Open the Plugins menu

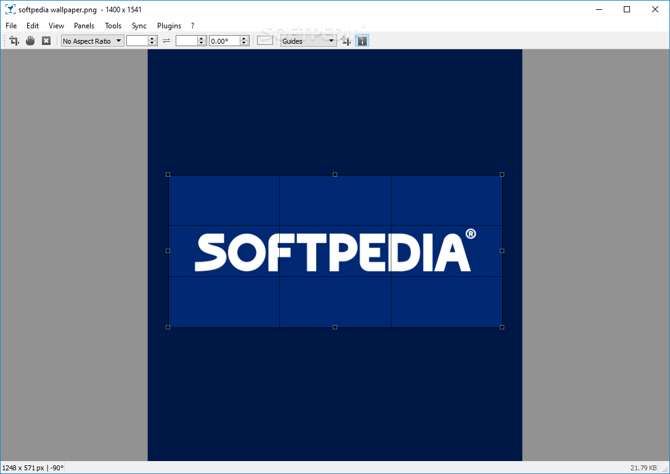click(170, 26)
